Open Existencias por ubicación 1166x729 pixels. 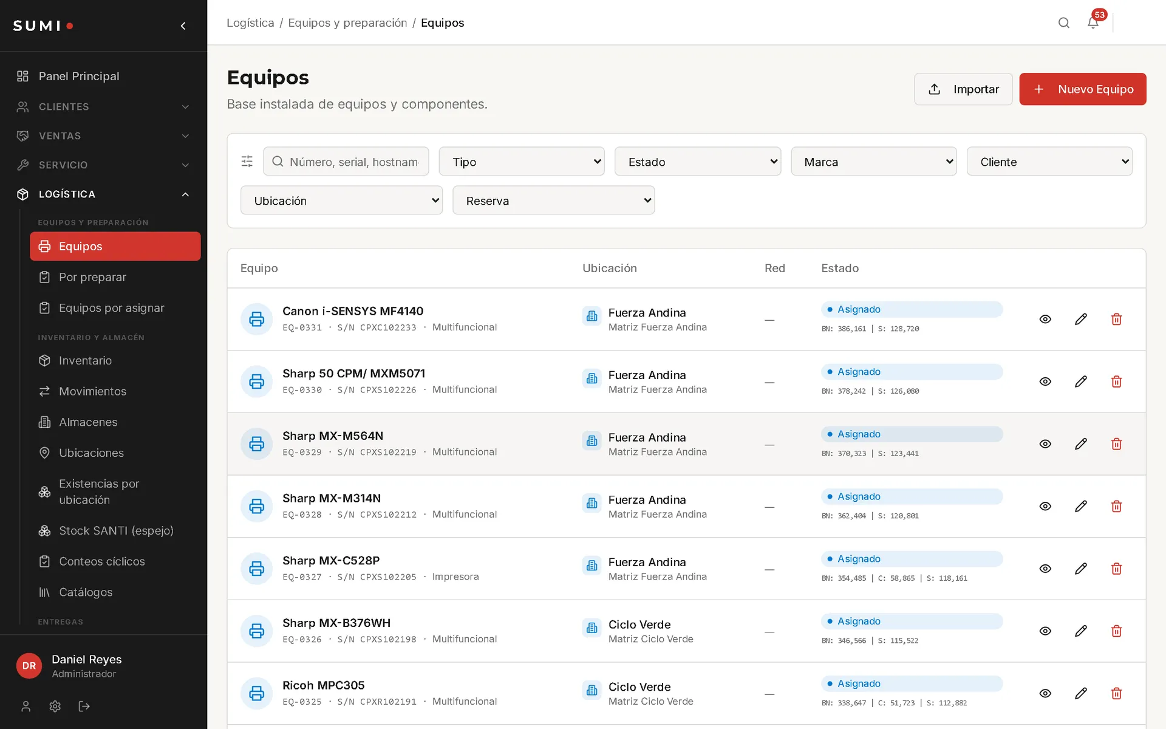(115, 492)
